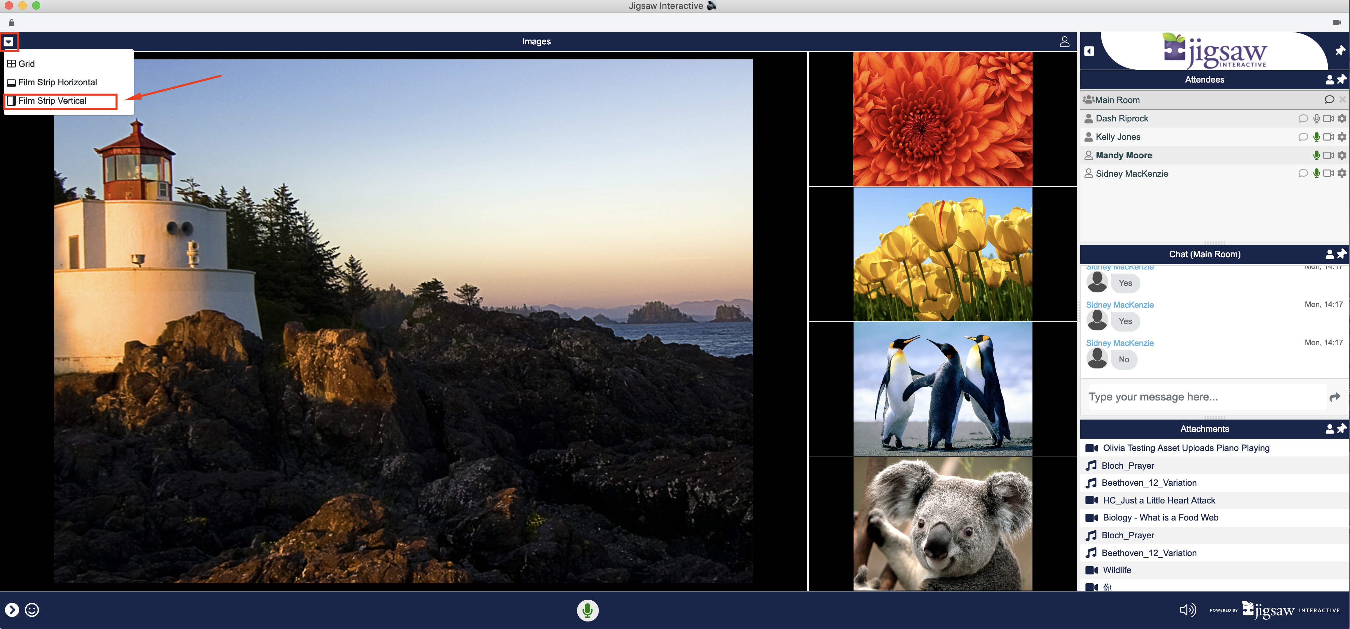The width and height of the screenshot is (1350, 629).
Task: Toggle the main green microphone button
Action: coord(588,610)
